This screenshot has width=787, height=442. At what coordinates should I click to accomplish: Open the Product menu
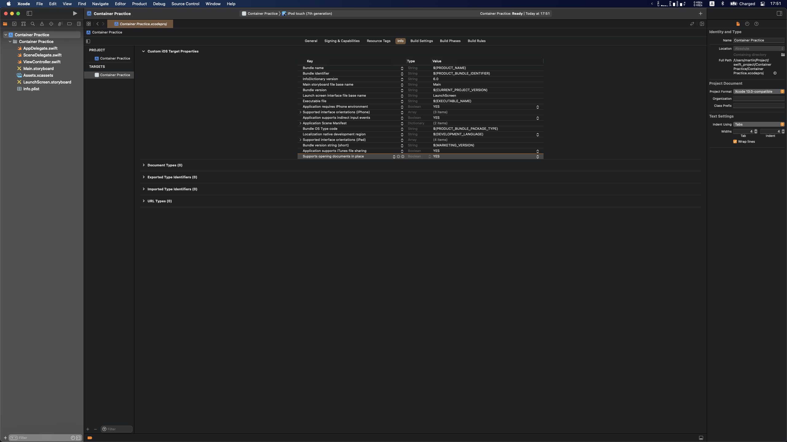pyautogui.click(x=139, y=4)
